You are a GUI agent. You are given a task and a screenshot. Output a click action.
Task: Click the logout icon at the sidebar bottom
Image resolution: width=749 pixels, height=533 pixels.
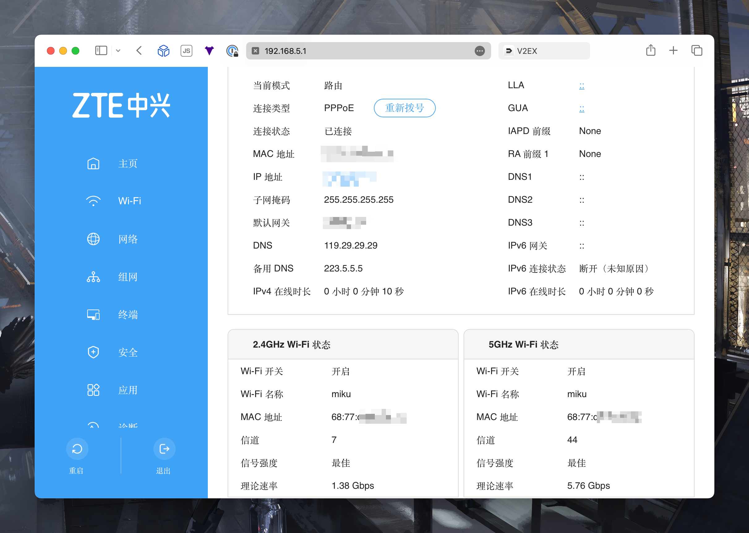coord(164,449)
